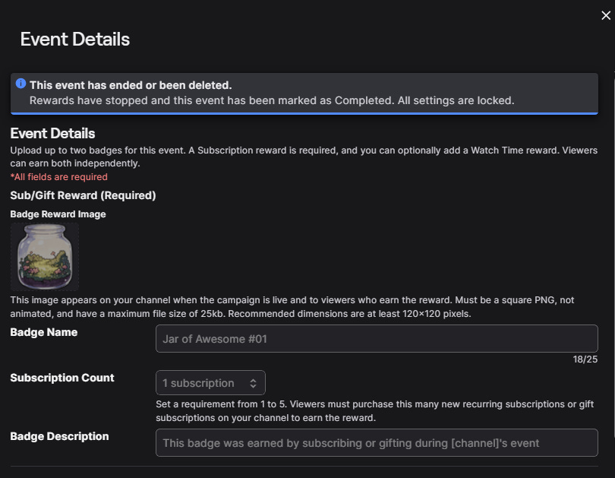Screen dimensions: 615x478
Task: Click the 'Set a requirement from 1 to 5' help text
Action: pos(374,411)
